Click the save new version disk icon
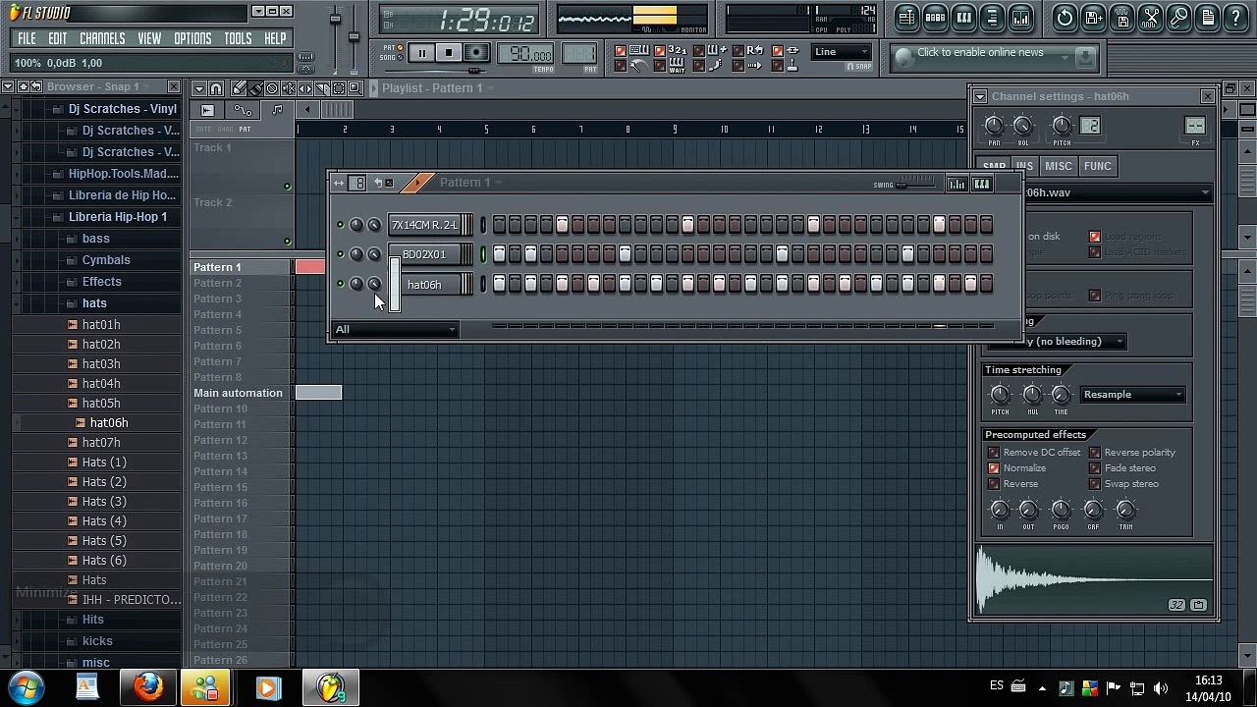Viewport: 1257px width, 707px height. point(1093,17)
